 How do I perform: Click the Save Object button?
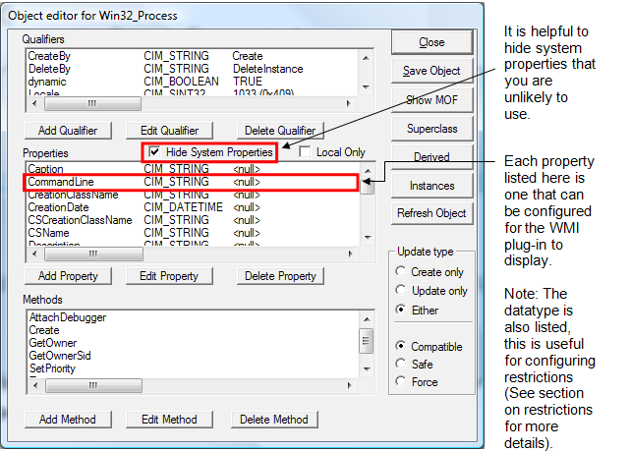[x=431, y=71]
